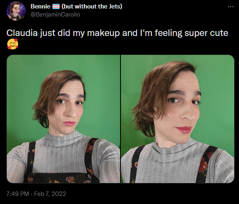This screenshot has width=239, height=204.
Task: Click the smiling face with hearts emoji
Action: click(12, 44)
